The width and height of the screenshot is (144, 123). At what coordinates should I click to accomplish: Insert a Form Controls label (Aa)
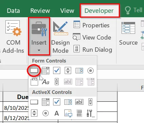pyautogui.click(x=46, y=82)
